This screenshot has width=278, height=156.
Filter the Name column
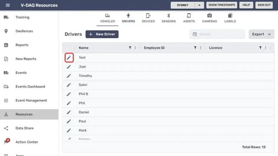130,48
